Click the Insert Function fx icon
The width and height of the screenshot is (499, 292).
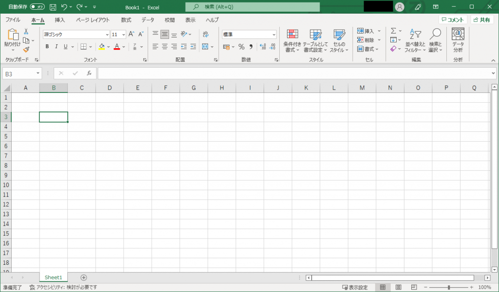pos(89,73)
